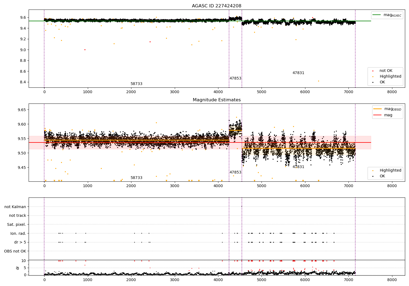Click the 9.65 y-axis tick label
This screenshot has height=286, width=409.
coord(22,110)
